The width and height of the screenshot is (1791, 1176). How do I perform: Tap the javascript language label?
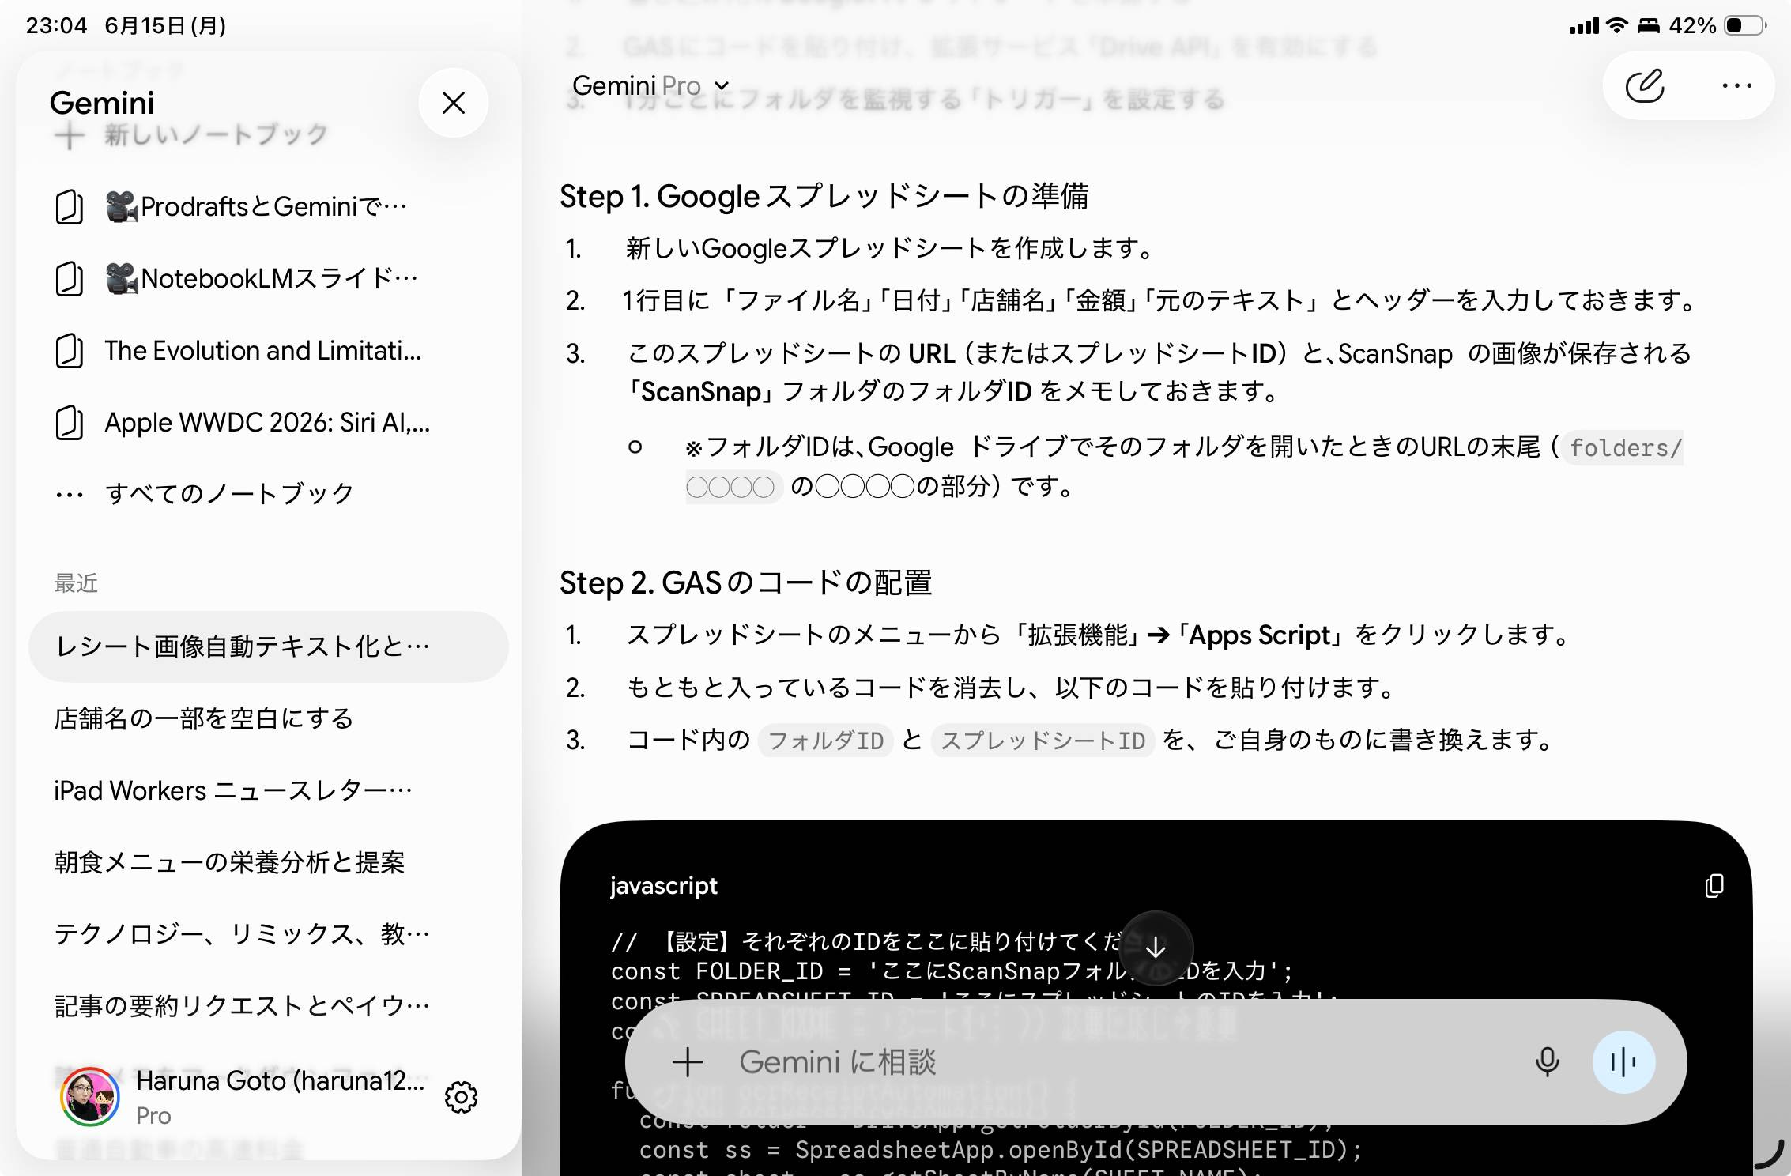[664, 886]
